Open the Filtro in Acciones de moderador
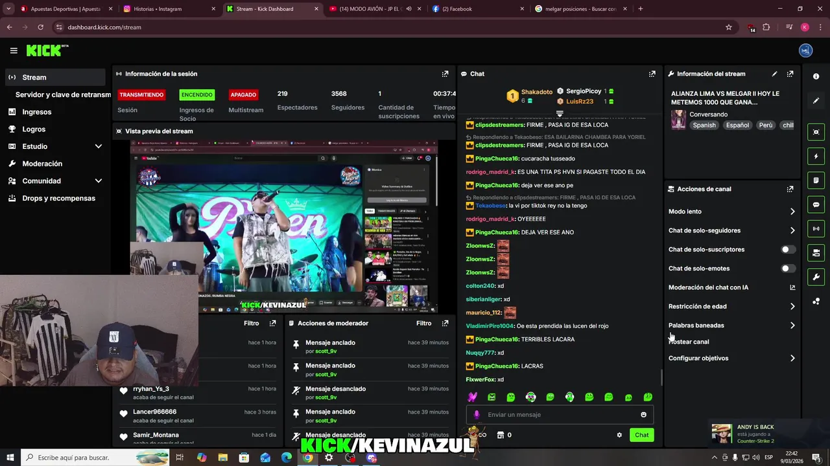 (x=423, y=323)
